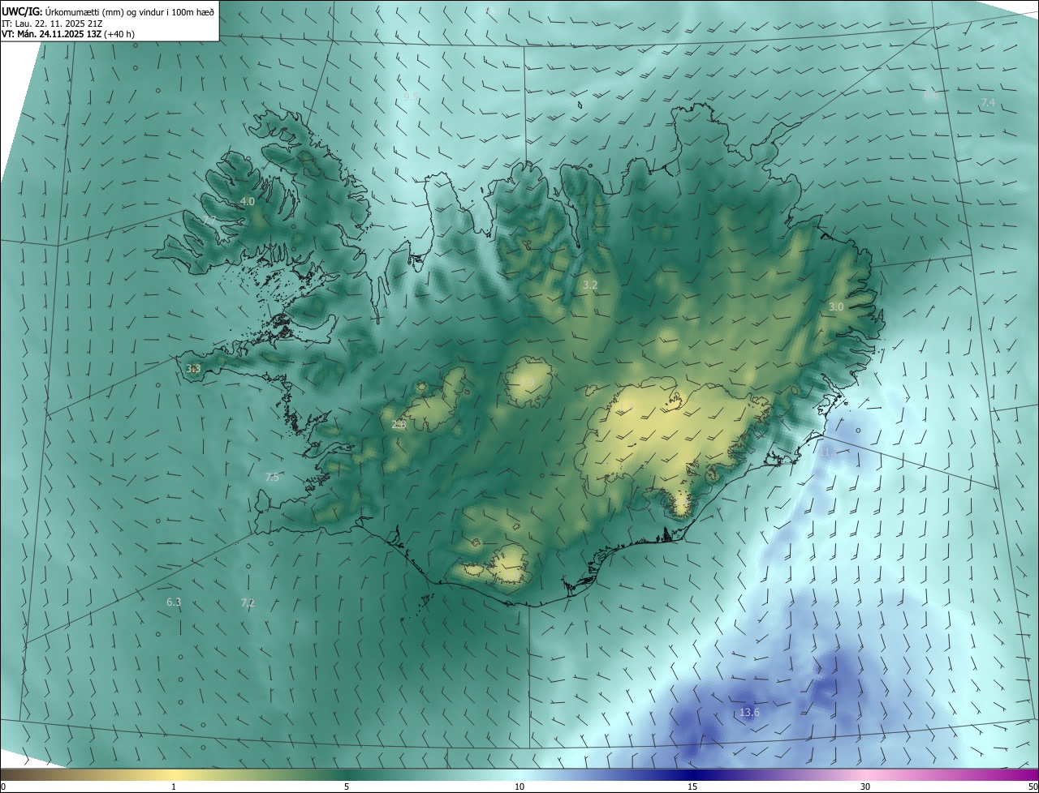Click the 5 tick on the color scale
1039x793 pixels.
point(347,787)
